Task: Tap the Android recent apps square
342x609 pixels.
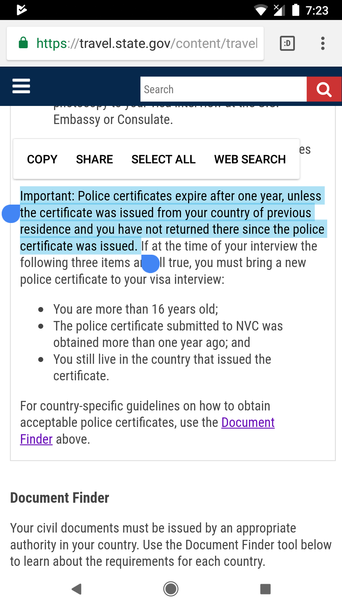Action: tap(265, 589)
